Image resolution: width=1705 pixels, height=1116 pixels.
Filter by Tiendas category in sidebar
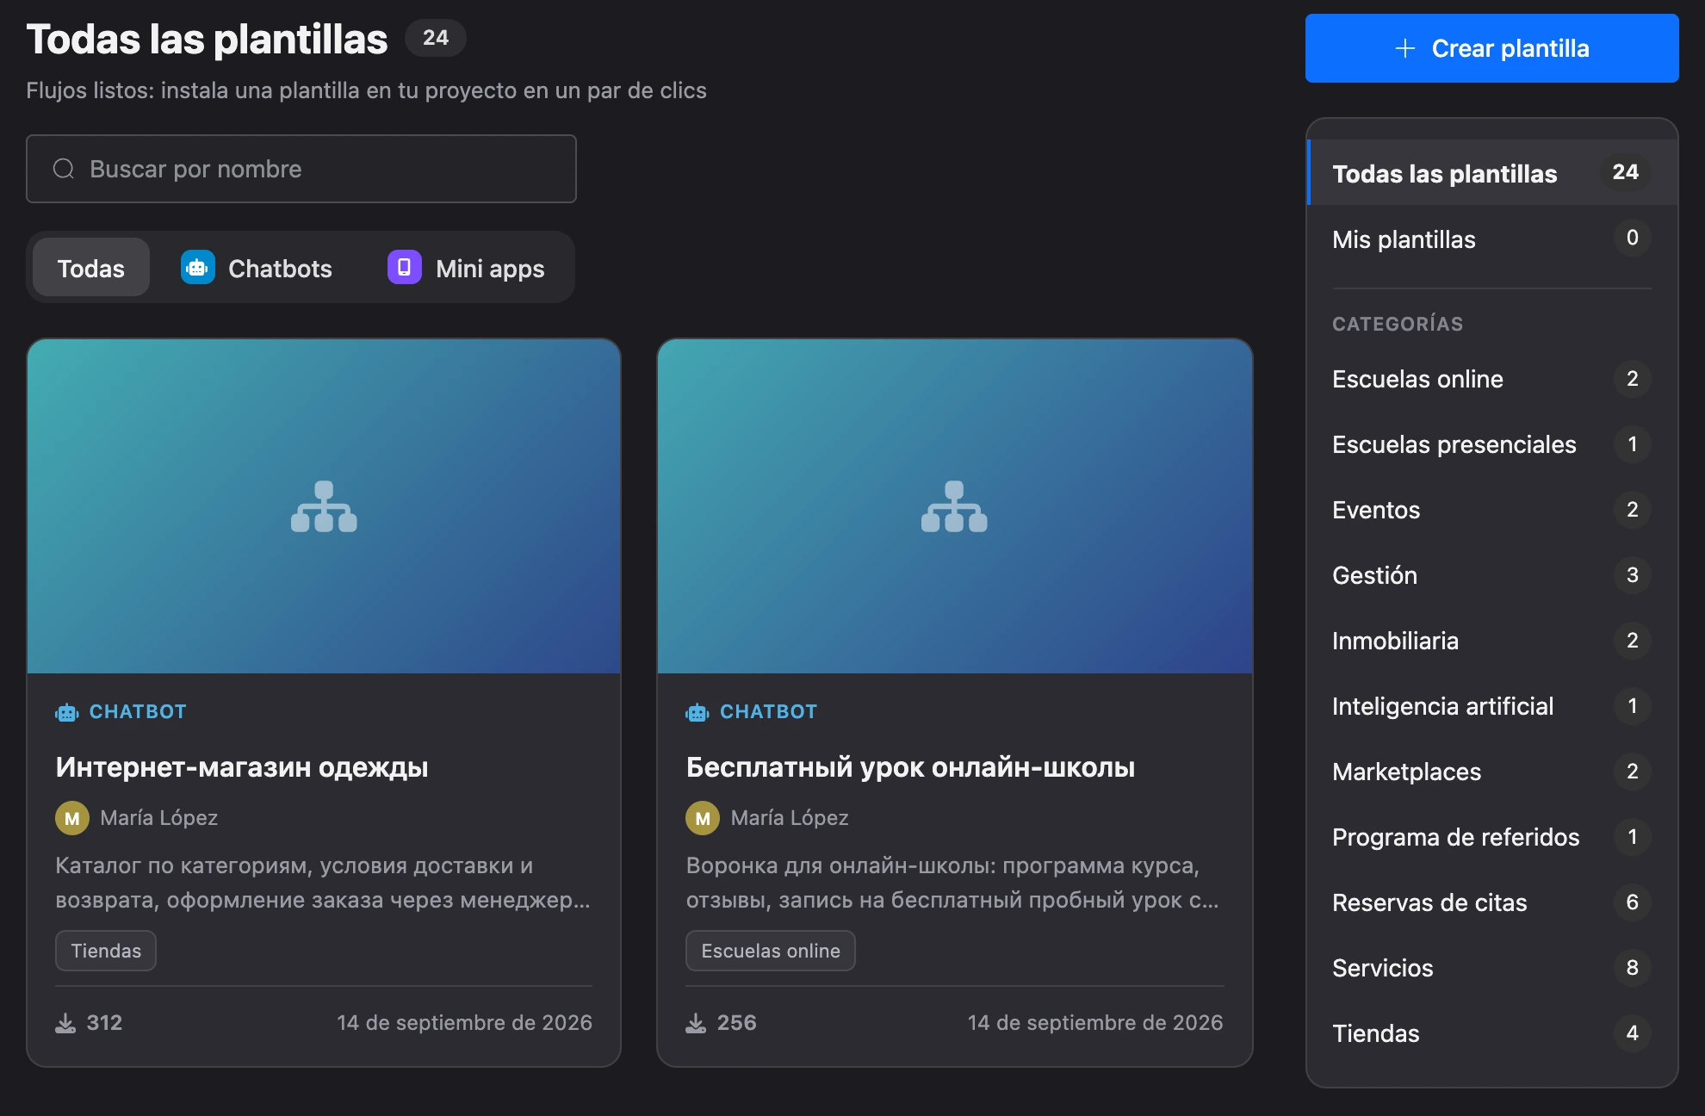click(x=1491, y=1033)
